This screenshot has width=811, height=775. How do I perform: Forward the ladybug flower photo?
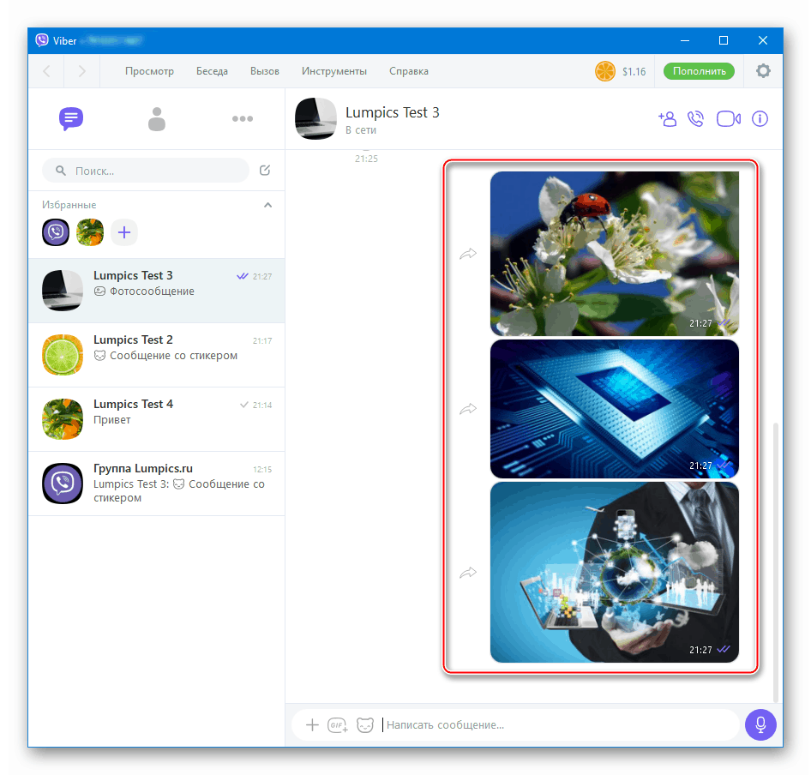point(468,253)
